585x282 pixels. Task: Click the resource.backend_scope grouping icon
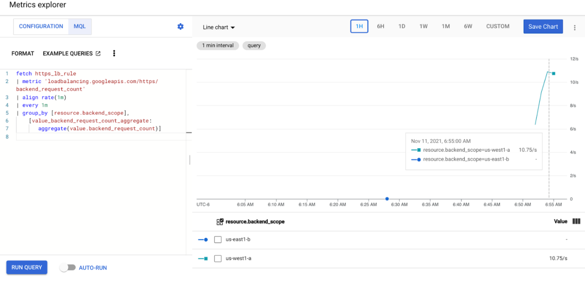pos(220,221)
